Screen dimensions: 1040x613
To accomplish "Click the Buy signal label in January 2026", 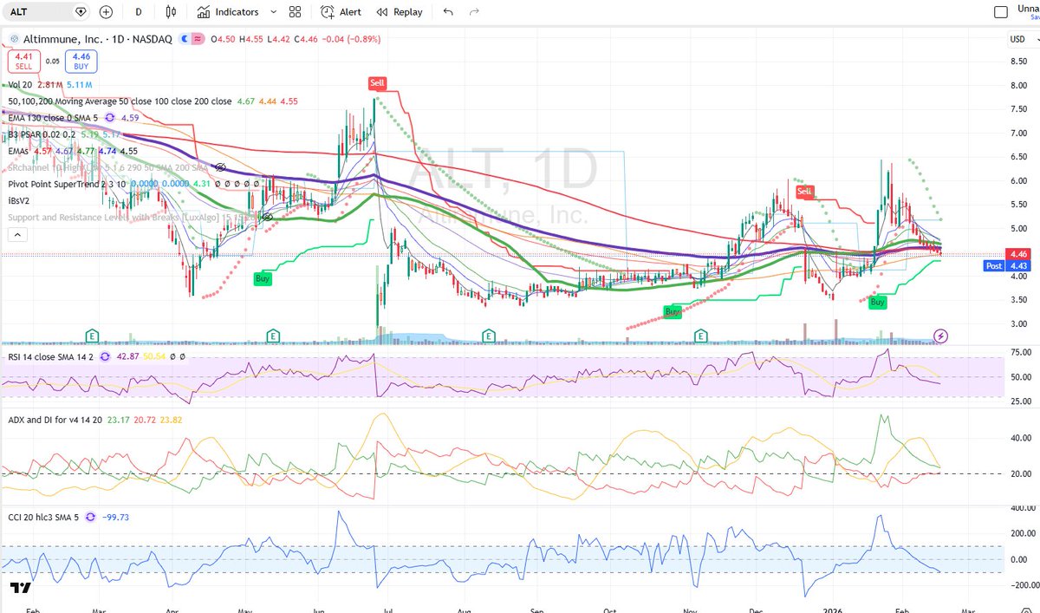I will [877, 303].
